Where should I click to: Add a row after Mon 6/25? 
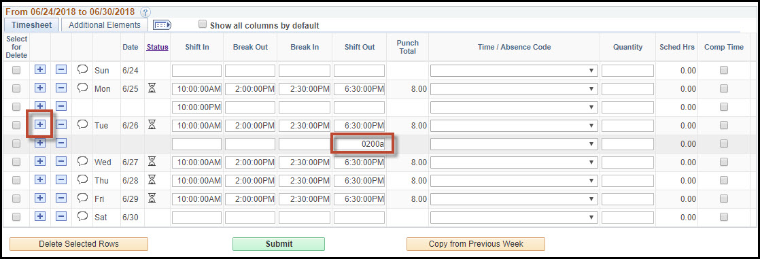(40, 88)
